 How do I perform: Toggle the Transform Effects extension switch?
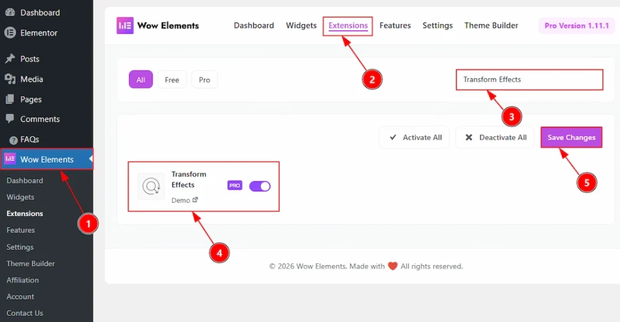260,186
